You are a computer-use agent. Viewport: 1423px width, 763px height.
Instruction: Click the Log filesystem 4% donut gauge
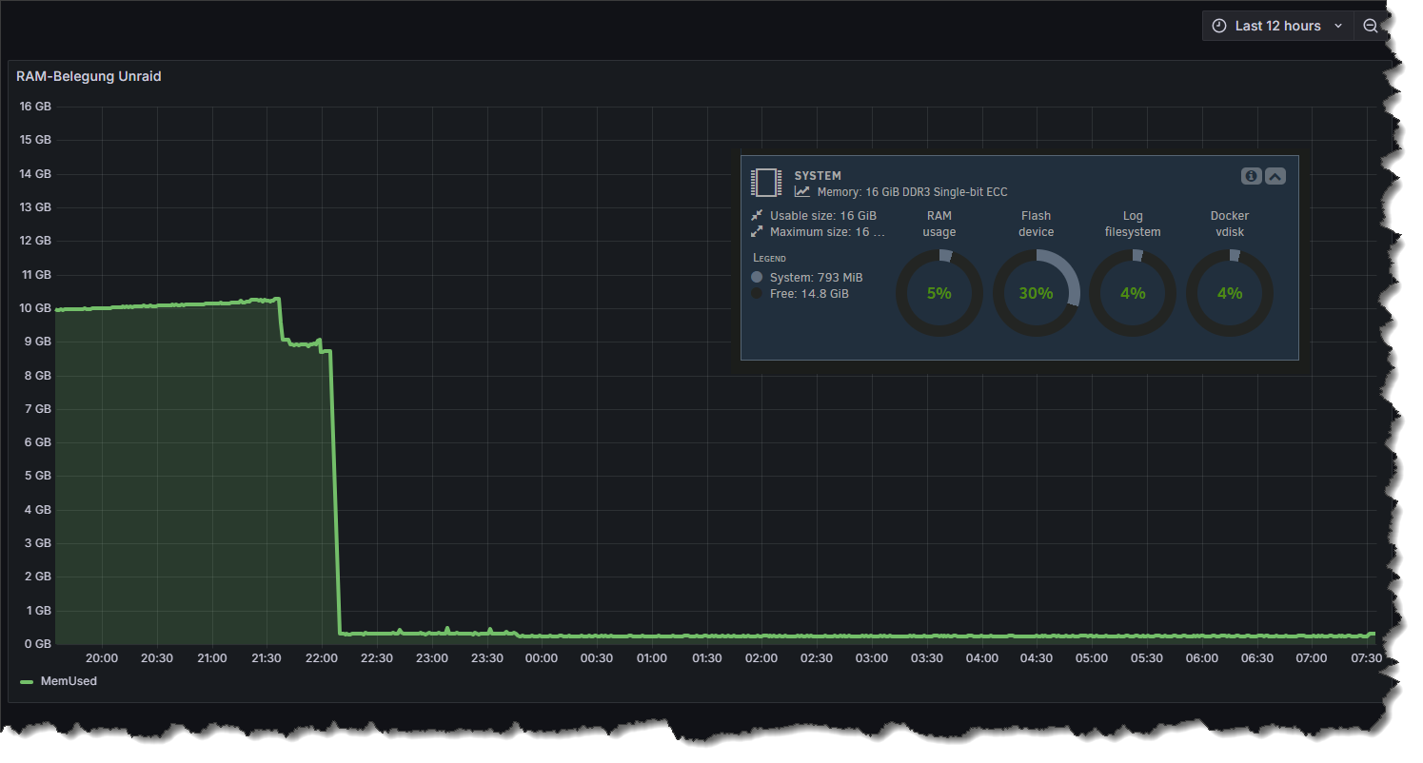coord(1133,293)
